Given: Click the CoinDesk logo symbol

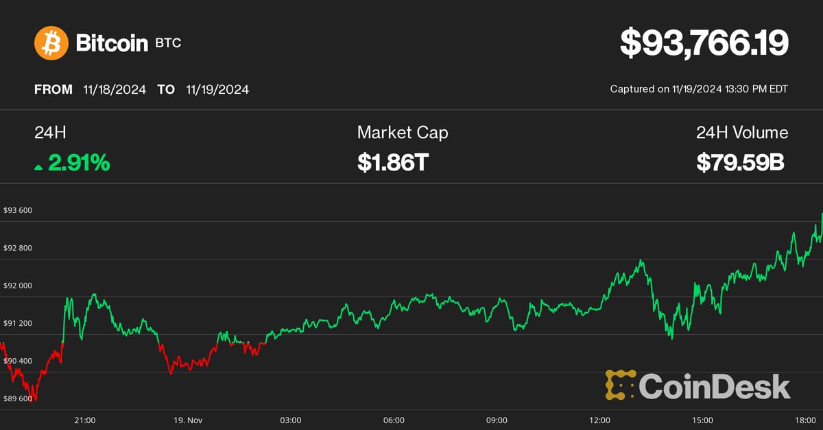Looking at the screenshot, I should pyautogui.click(x=620, y=385).
